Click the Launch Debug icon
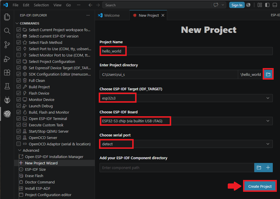The width and height of the screenshot is (280, 199). (x=25, y=106)
